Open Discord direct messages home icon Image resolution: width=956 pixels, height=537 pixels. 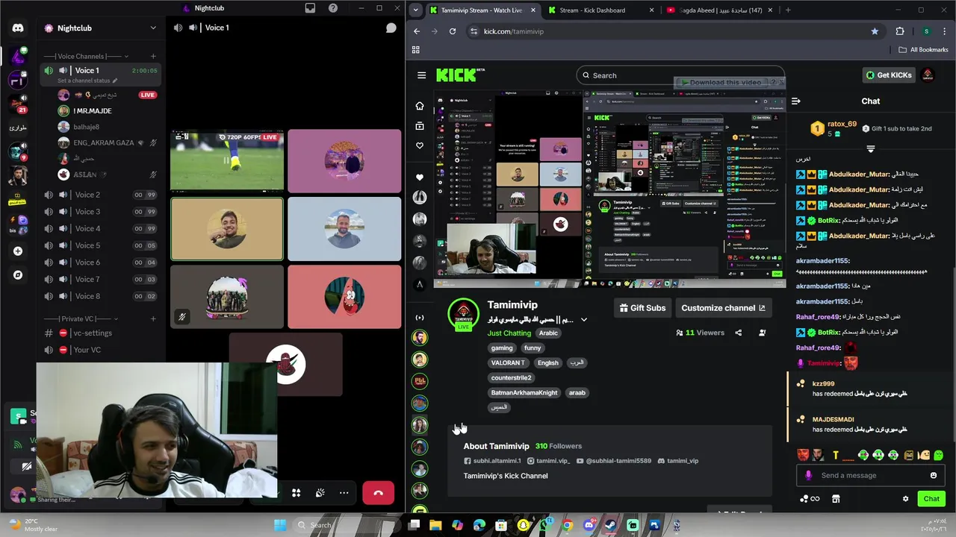[x=18, y=28]
